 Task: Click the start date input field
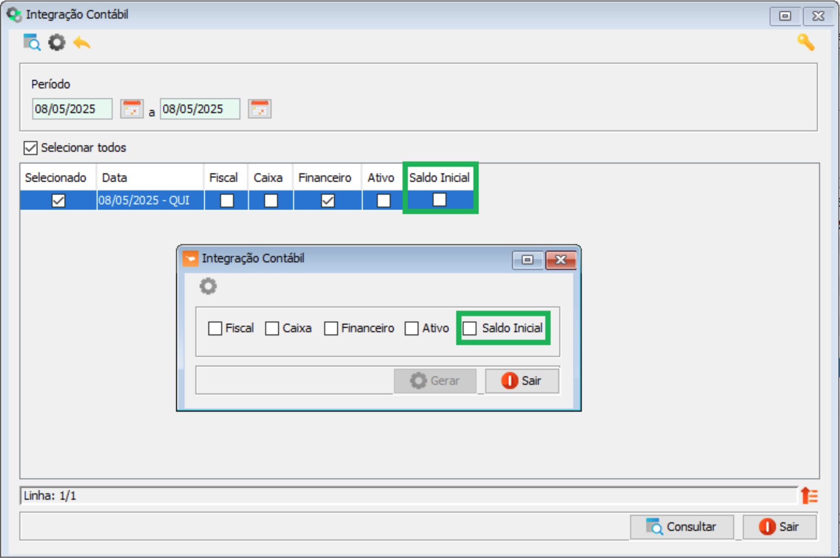(x=72, y=109)
